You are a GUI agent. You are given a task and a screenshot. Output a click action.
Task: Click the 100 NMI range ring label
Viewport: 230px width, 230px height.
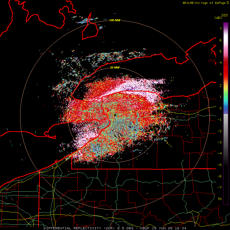pyautogui.click(x=115, y=20)
